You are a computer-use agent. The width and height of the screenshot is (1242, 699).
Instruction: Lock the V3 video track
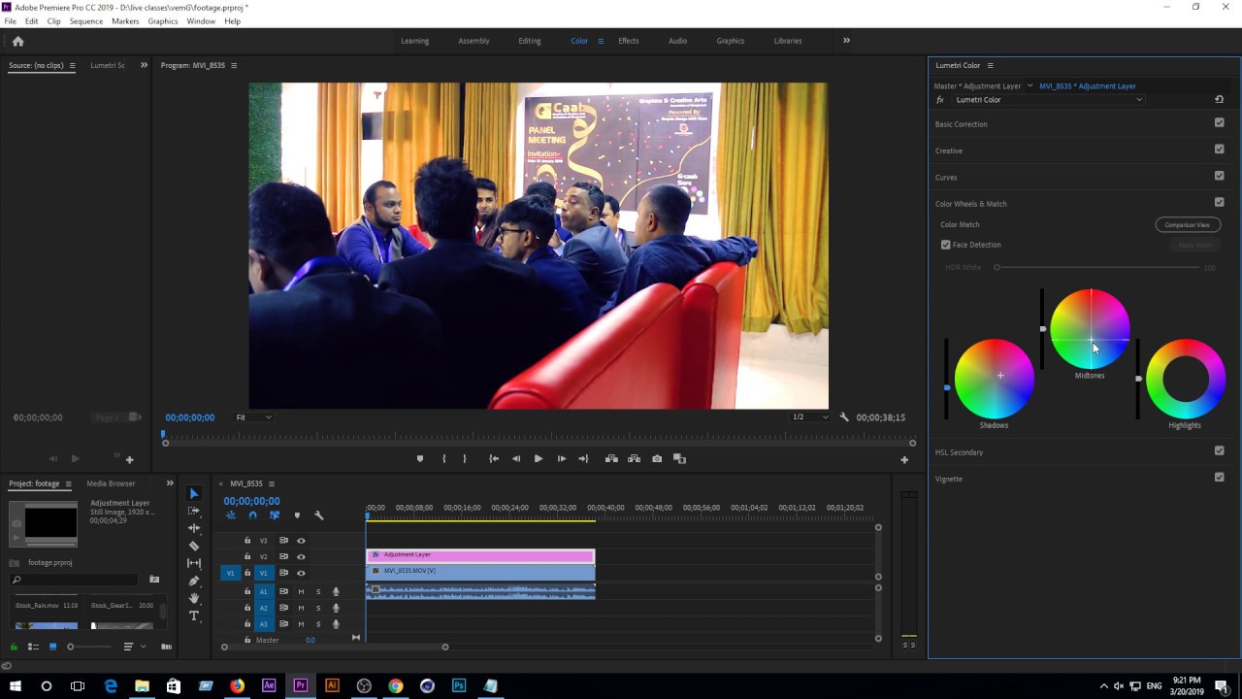coord(247,541)
